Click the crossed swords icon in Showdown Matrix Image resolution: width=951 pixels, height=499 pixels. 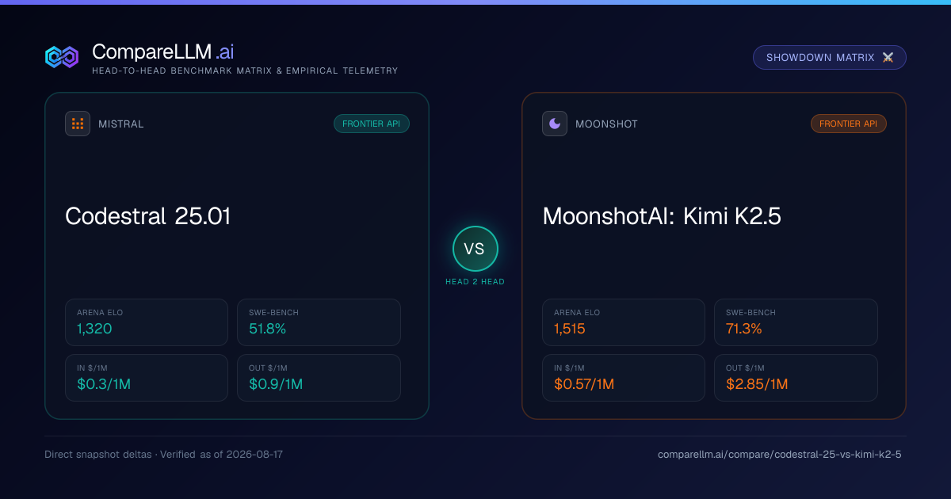[888, 58]
